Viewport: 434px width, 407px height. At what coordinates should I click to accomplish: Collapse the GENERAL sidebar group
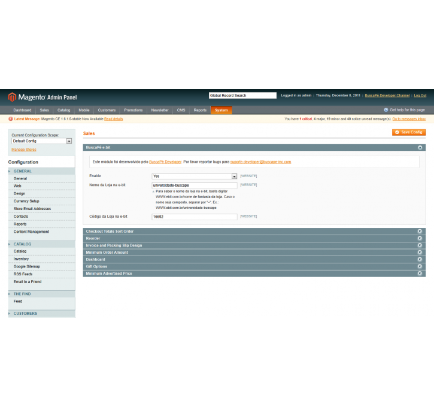41,171
